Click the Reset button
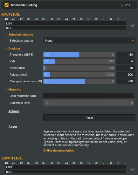 [x=89, y=118]
